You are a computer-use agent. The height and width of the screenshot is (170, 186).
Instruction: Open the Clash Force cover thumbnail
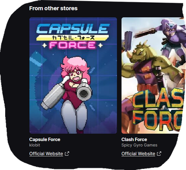[x=153, y=75]
